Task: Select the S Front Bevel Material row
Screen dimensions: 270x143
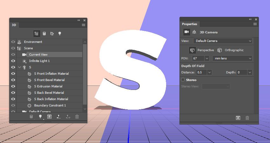Action: 50,80
